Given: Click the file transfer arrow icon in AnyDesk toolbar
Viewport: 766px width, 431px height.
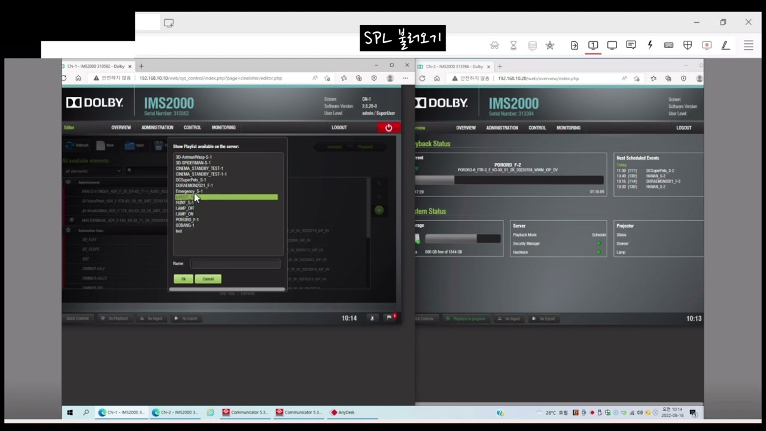Looking at the screenshot, I should pyautogui.click(x=574, y=45).
